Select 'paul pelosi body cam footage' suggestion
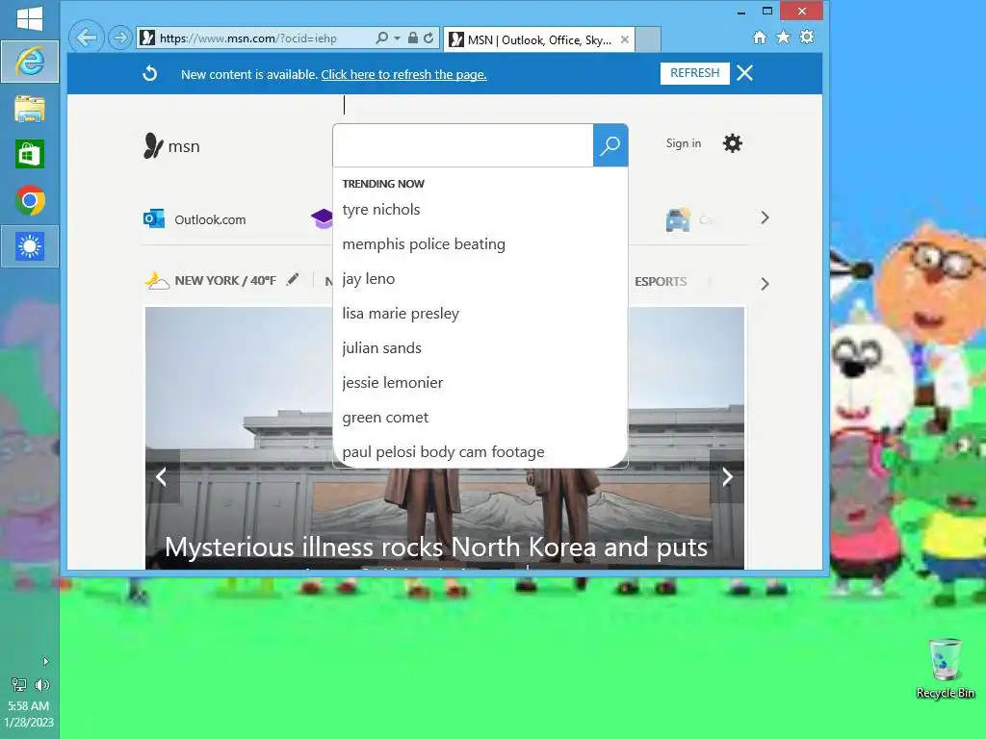This screenshot has height=739, width=986. click(x=443, y=452)
